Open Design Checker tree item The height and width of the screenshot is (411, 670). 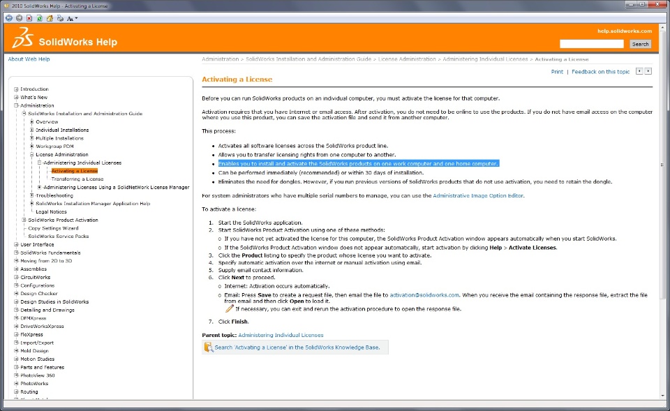(39, 294)
